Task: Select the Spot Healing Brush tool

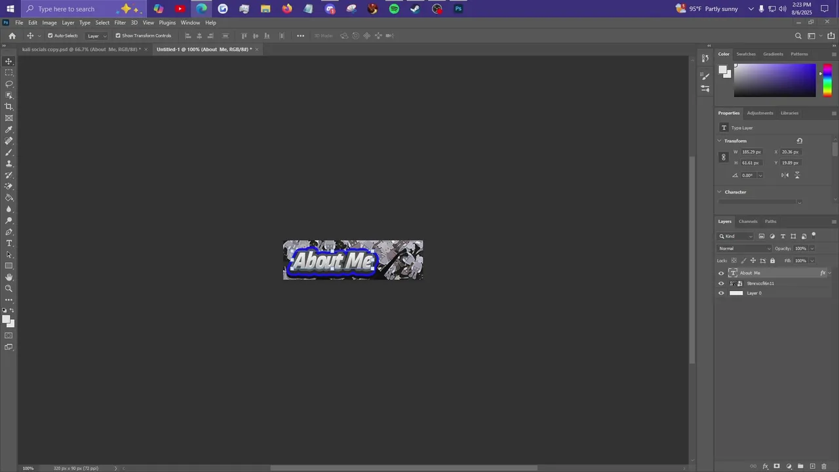Action: (x=9, y=141)
